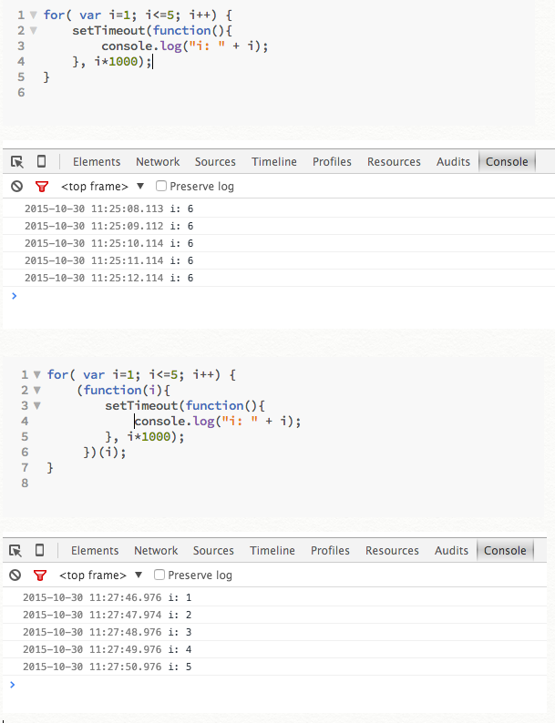Image resolution: width=555 pixels, height=723 pixels.
Task: Open Timeline tab in lower DevTools
Action: (x=272, y=551)
